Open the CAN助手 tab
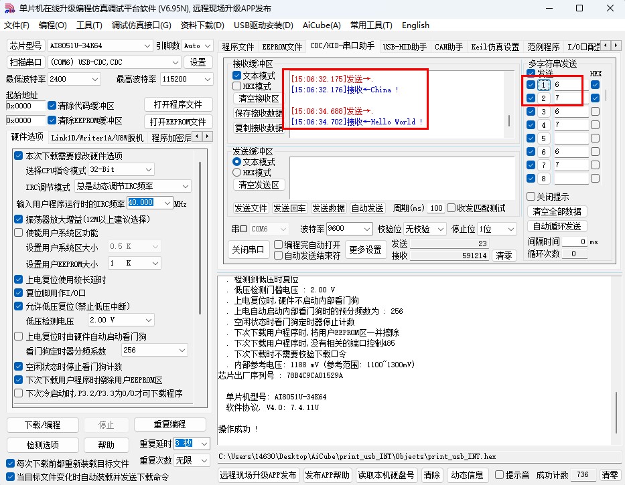The image size is (625, 485). (x=449, y=47)
